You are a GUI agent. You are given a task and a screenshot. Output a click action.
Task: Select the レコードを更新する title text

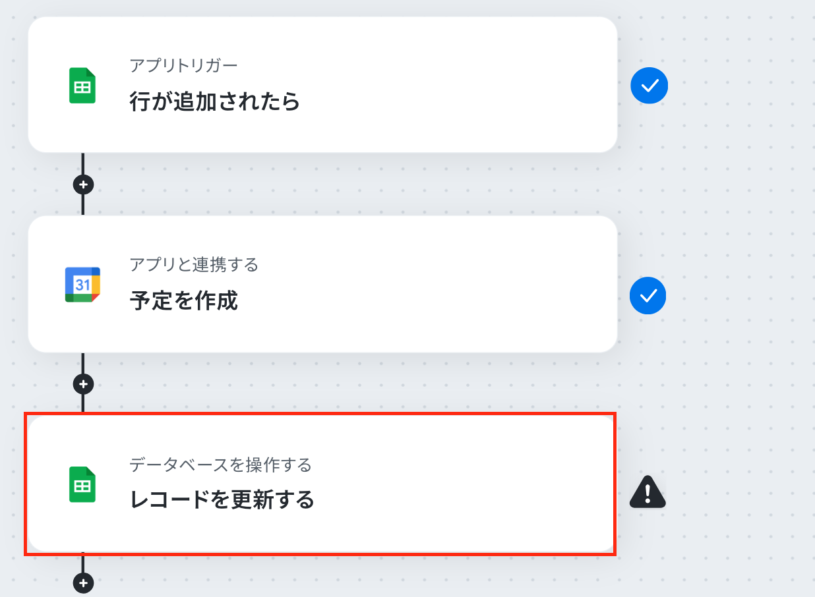(x=222, y=500)
